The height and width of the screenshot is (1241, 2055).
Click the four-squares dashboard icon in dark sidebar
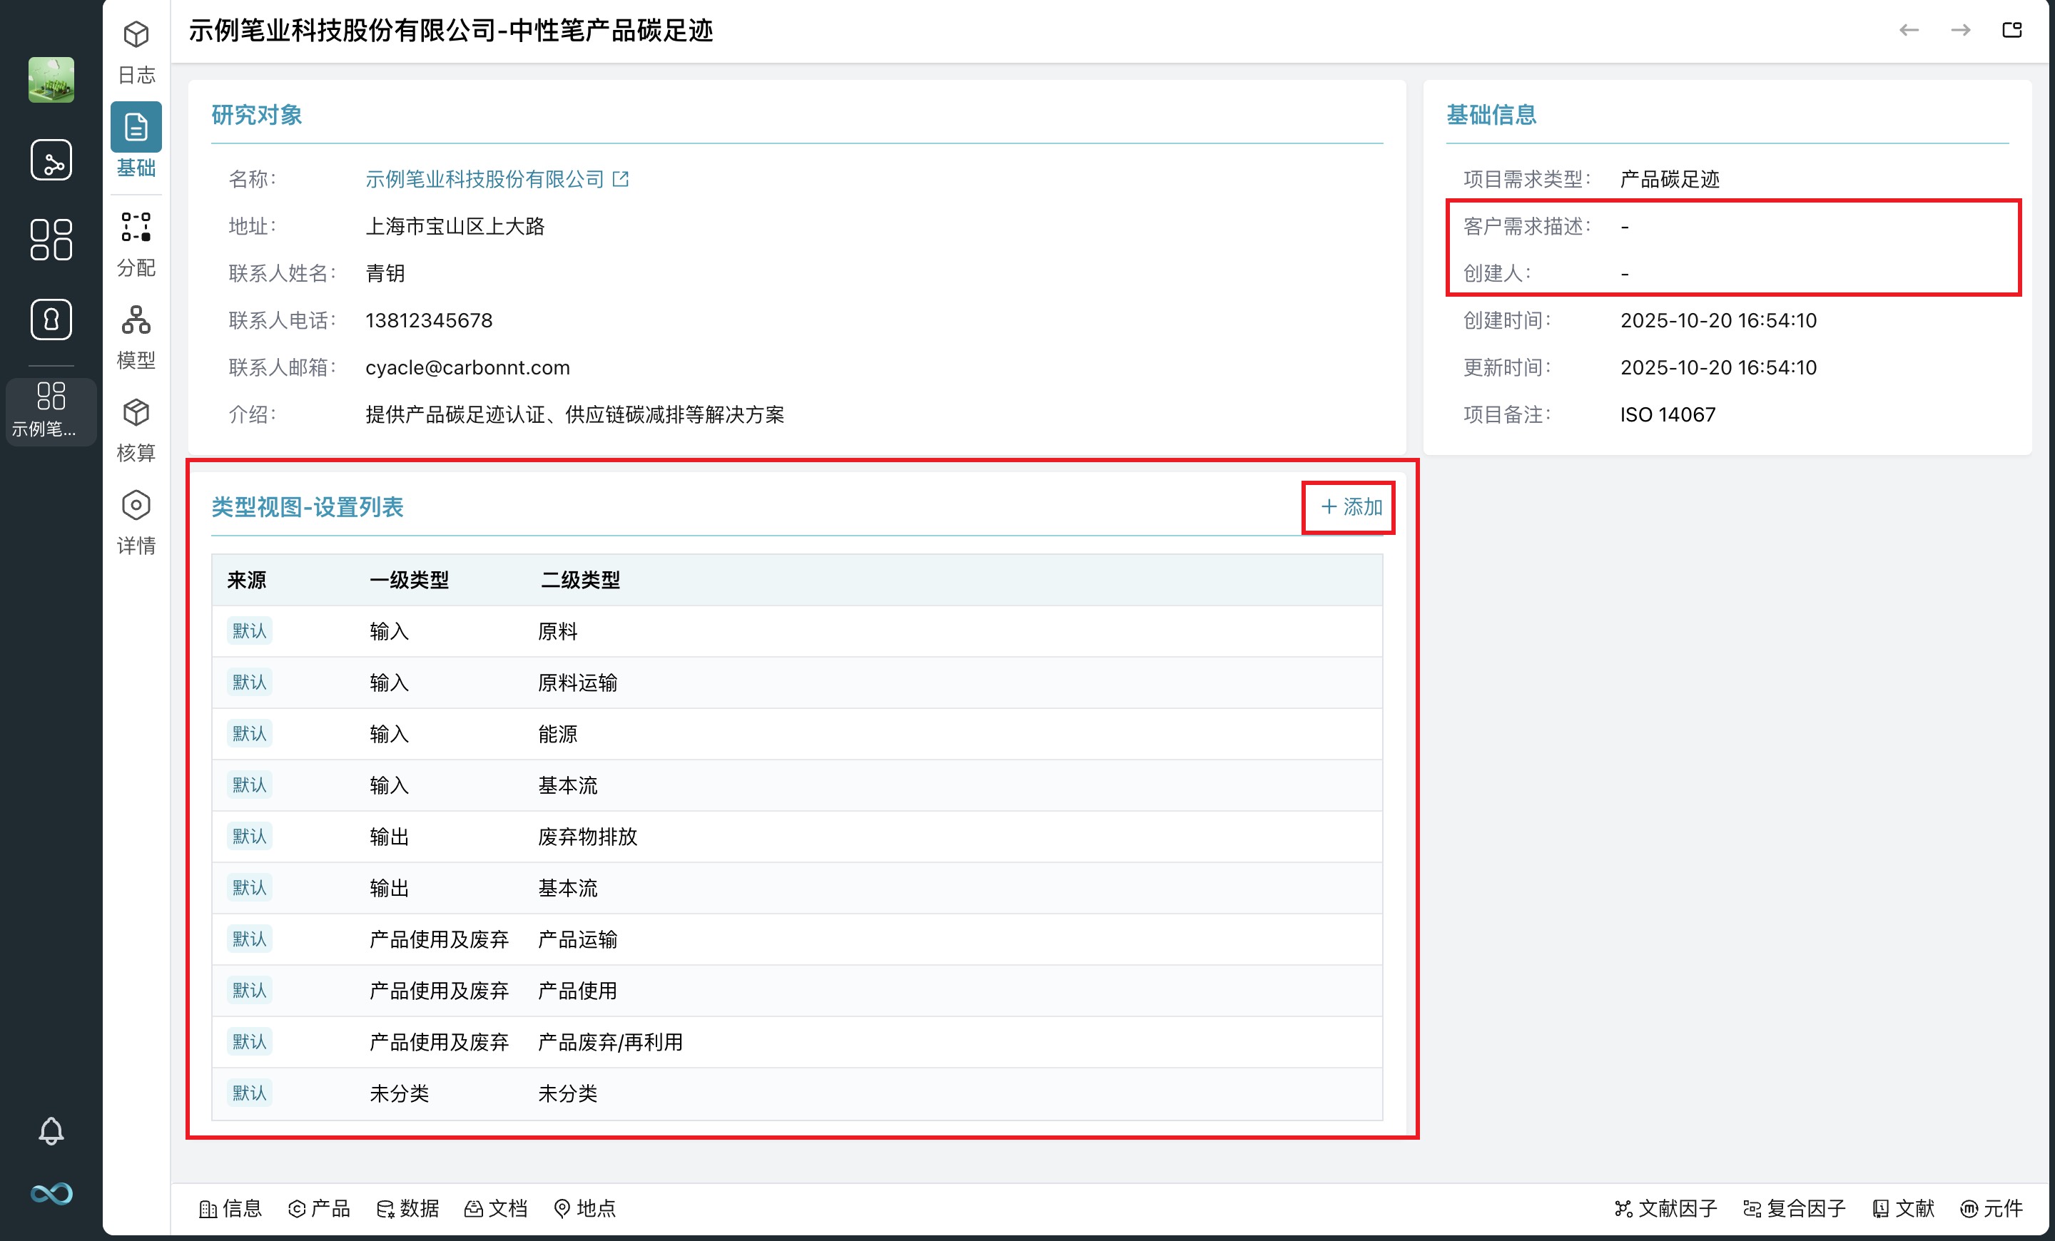point(51,239)
